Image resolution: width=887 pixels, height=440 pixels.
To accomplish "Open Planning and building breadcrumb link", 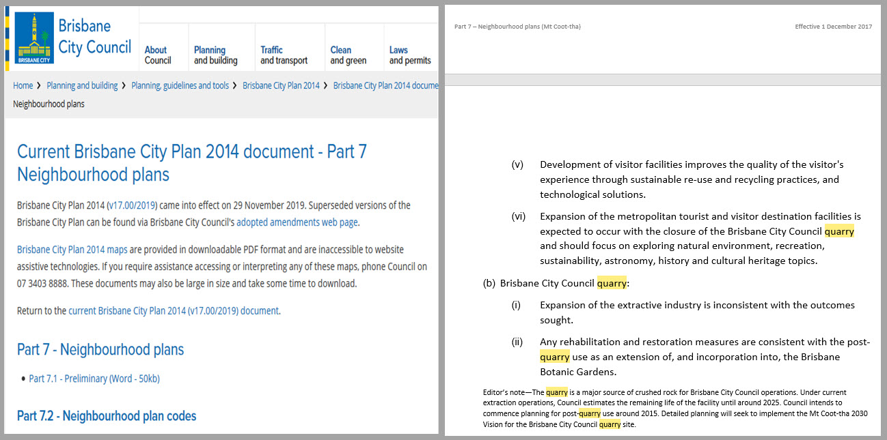I will [82, 85].
